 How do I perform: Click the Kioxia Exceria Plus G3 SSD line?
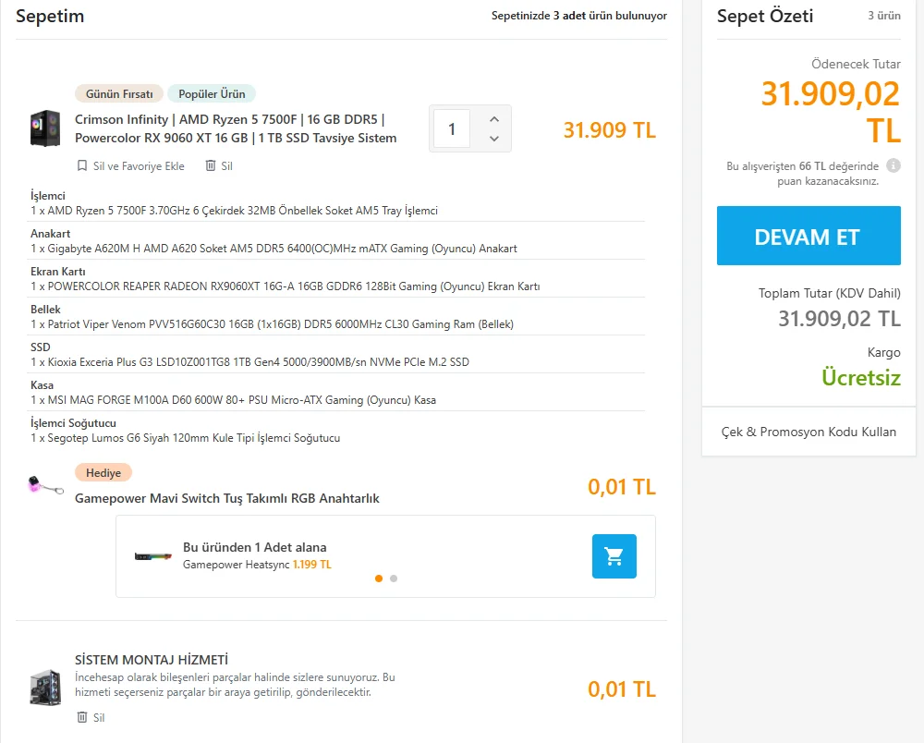pos(249,361)
